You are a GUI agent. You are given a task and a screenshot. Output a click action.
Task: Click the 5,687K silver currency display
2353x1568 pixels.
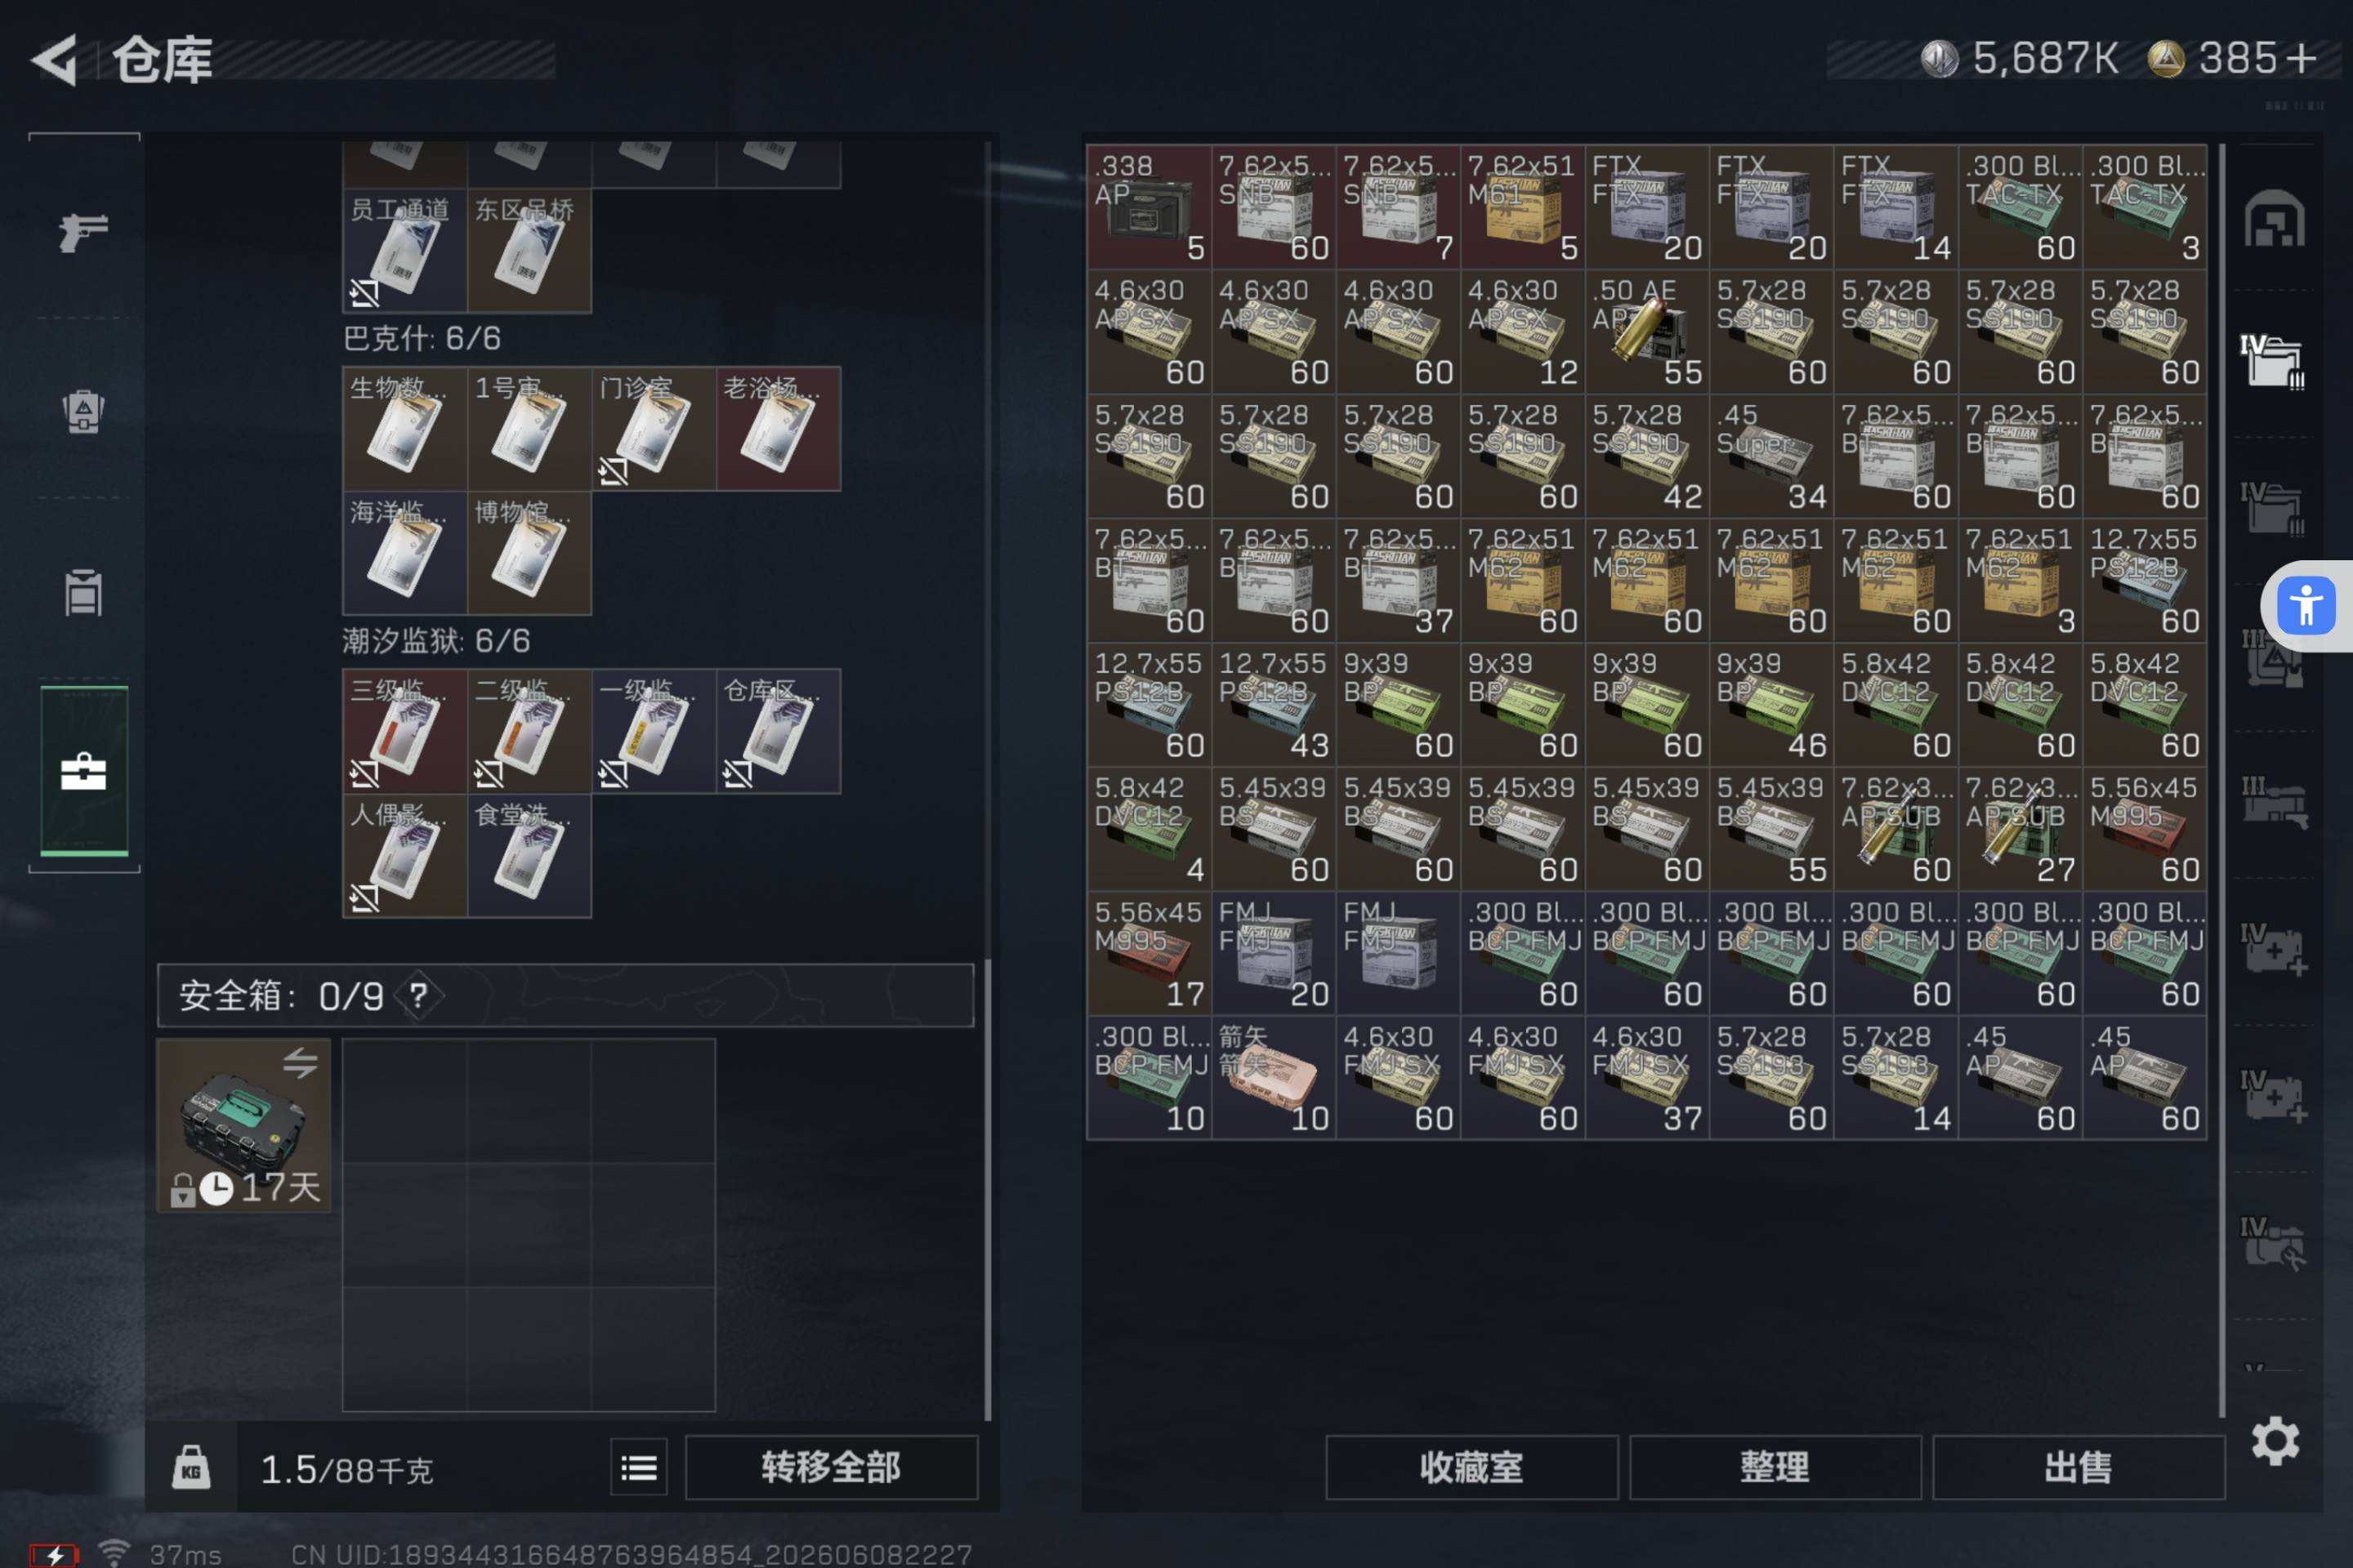[2019, 58]
